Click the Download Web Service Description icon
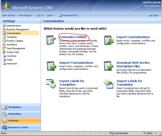The image size is (162, 136). point(108,66)
